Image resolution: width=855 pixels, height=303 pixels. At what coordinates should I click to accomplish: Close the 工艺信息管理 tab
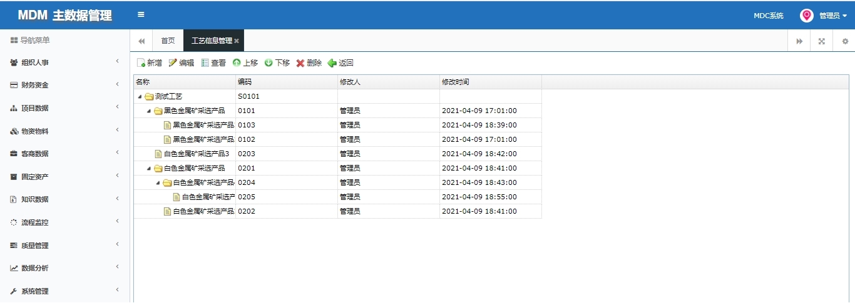(237, 41)
